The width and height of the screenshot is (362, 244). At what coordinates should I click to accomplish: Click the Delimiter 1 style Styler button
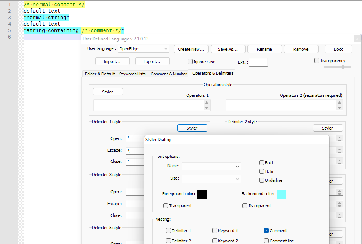pyautogui.click(x=192, y=128)
